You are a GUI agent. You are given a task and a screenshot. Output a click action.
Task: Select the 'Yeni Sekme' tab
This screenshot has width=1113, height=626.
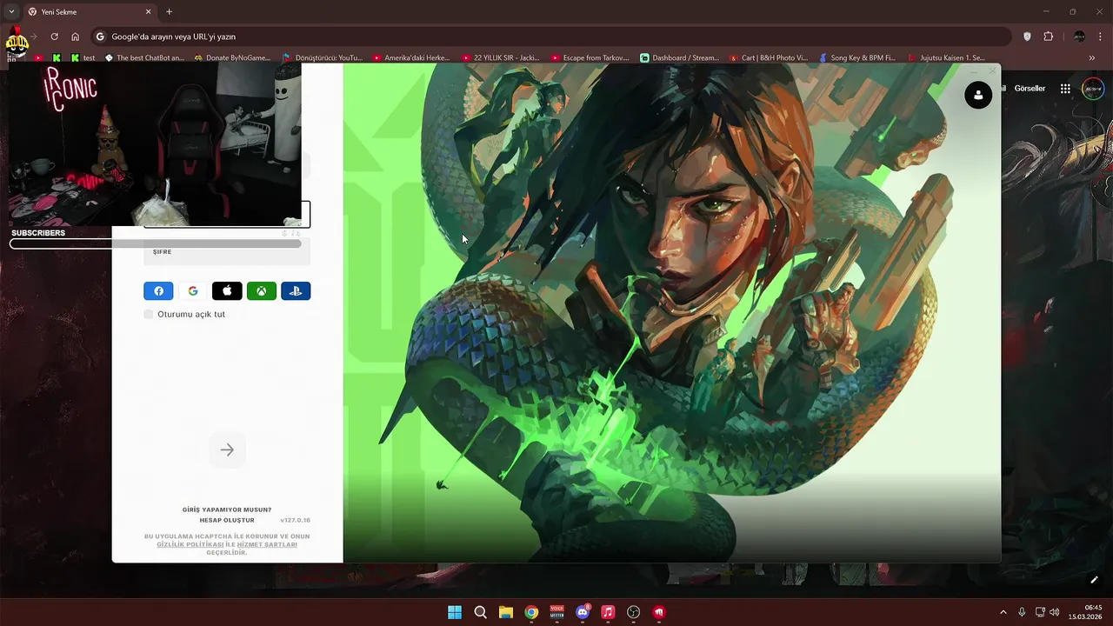[x=89, y=12]
